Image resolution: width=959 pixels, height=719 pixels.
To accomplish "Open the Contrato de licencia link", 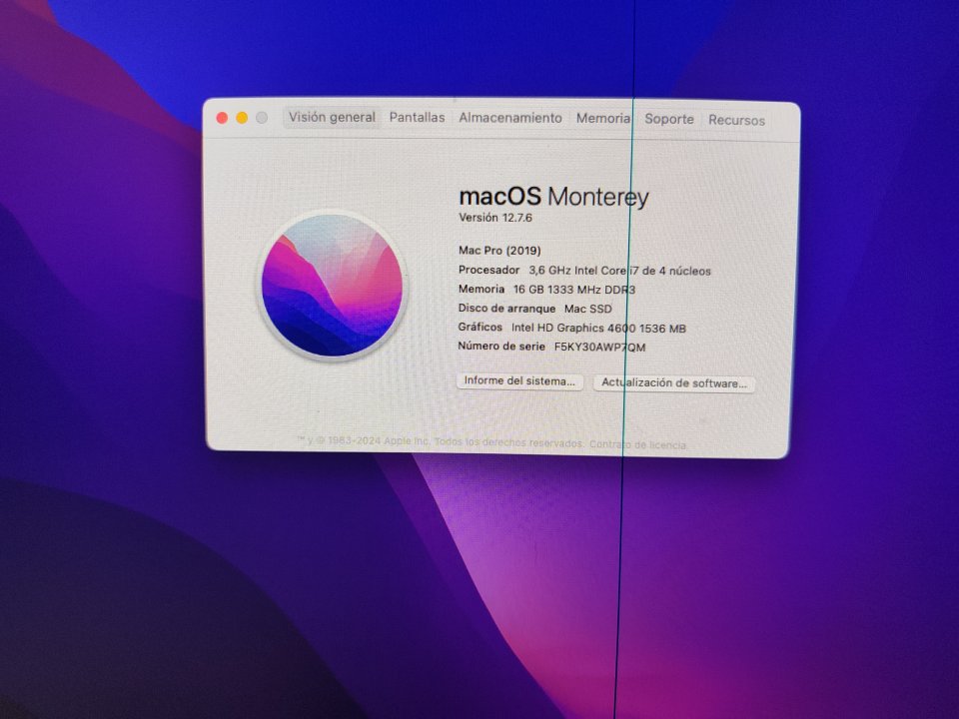I will tap(638, 445).
